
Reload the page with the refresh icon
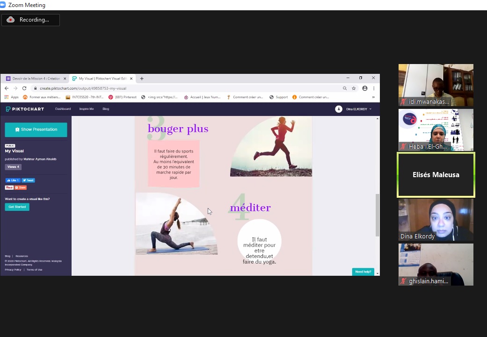pyautogui.click(x=24, y=88)
